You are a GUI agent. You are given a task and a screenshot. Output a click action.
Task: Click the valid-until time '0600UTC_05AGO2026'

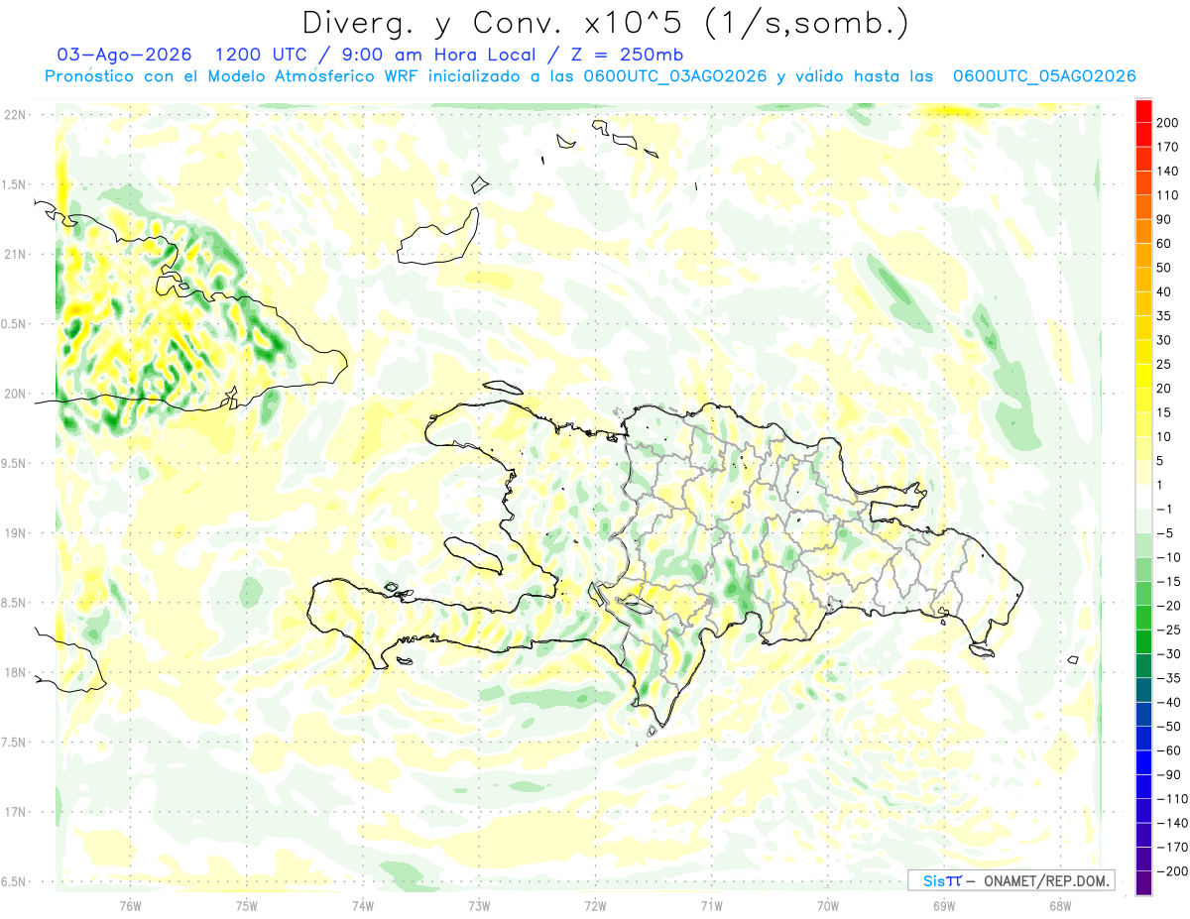coord(1044,76)
